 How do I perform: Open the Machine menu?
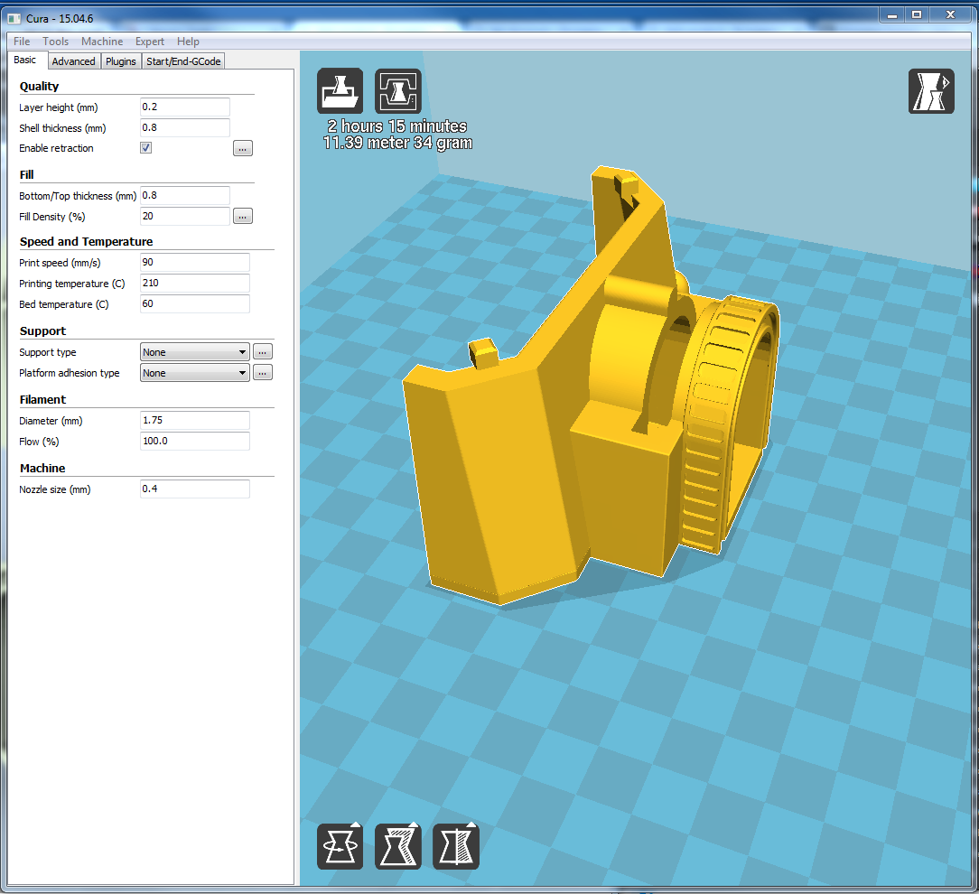[102, 42]
